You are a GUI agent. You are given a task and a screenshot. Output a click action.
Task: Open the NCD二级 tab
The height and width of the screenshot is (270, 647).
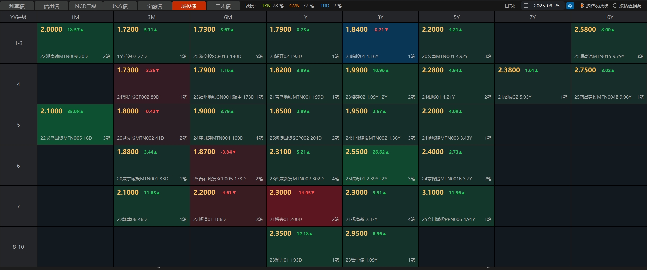click(86, 6)
